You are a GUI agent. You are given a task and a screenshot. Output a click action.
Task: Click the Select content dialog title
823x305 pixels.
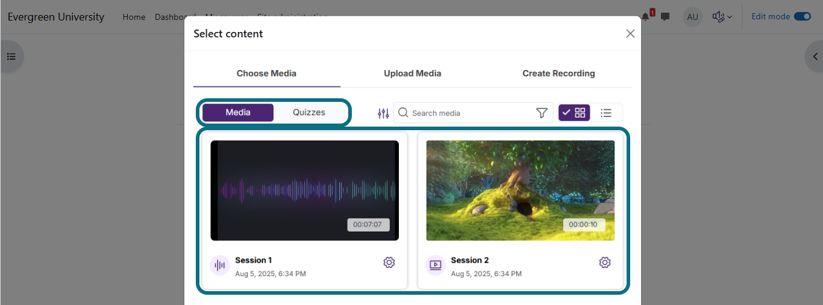point(228,34)
